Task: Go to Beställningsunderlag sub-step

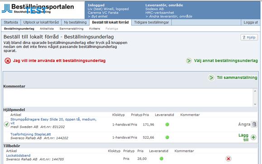Action: 19,29
